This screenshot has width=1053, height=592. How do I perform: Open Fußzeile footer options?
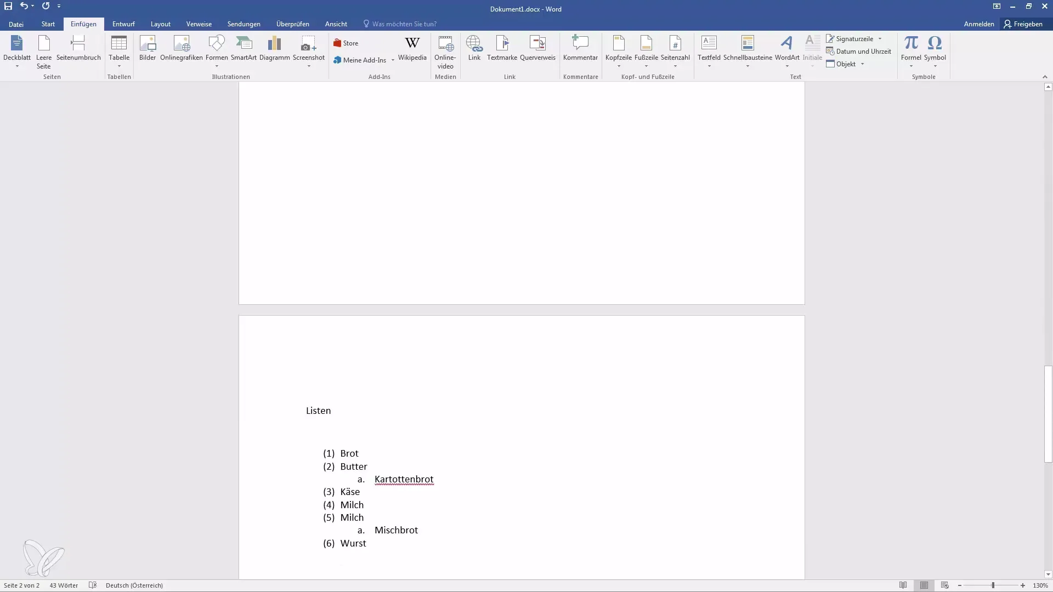coord(647,51)
